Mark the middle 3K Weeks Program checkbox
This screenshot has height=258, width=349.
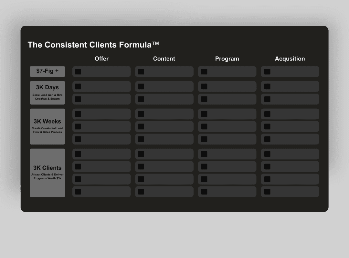click(204, 127)
